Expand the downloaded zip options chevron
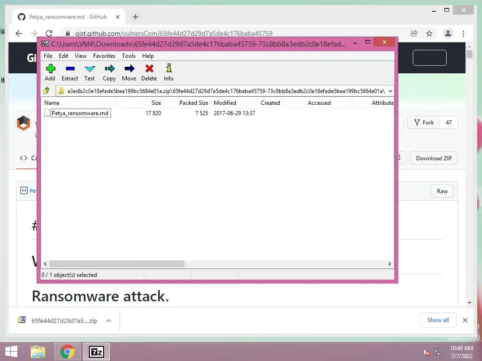 tap(109, 321)
